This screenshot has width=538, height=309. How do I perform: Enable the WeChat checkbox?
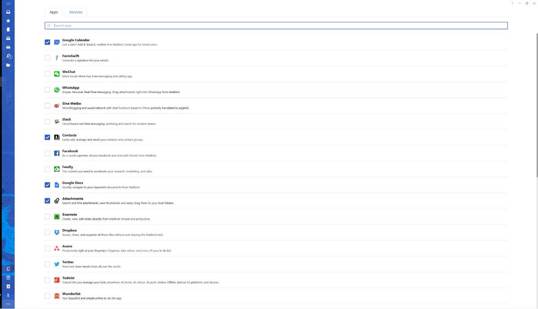[x=48, y=74]
